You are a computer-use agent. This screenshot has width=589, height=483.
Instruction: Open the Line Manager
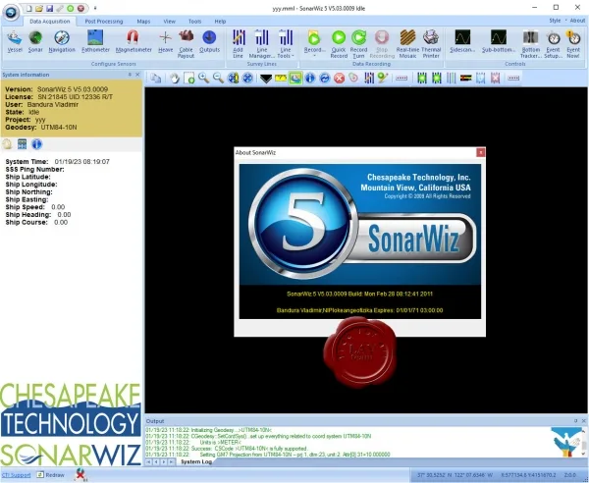tap(262, 44)
